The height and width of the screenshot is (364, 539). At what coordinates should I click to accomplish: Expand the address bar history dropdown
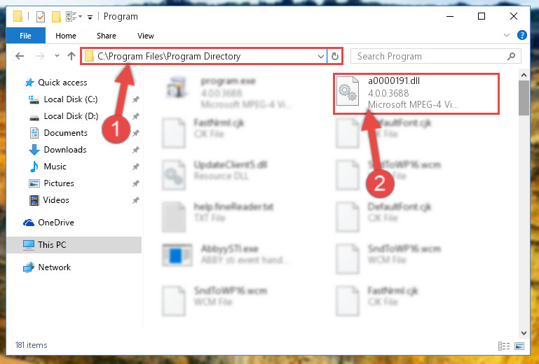point(321,56)
